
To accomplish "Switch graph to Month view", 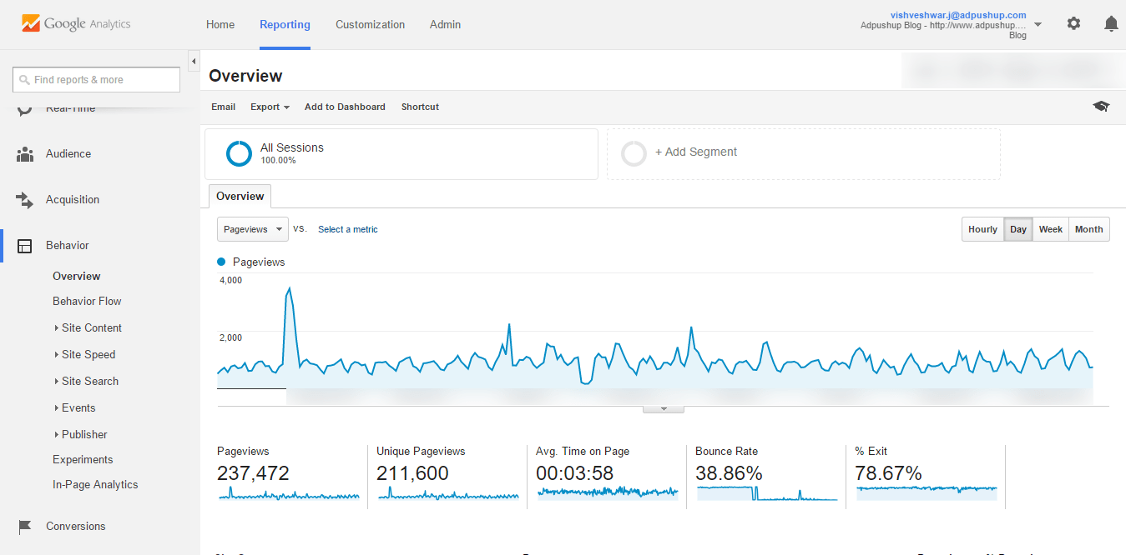I will point(1088,229).
